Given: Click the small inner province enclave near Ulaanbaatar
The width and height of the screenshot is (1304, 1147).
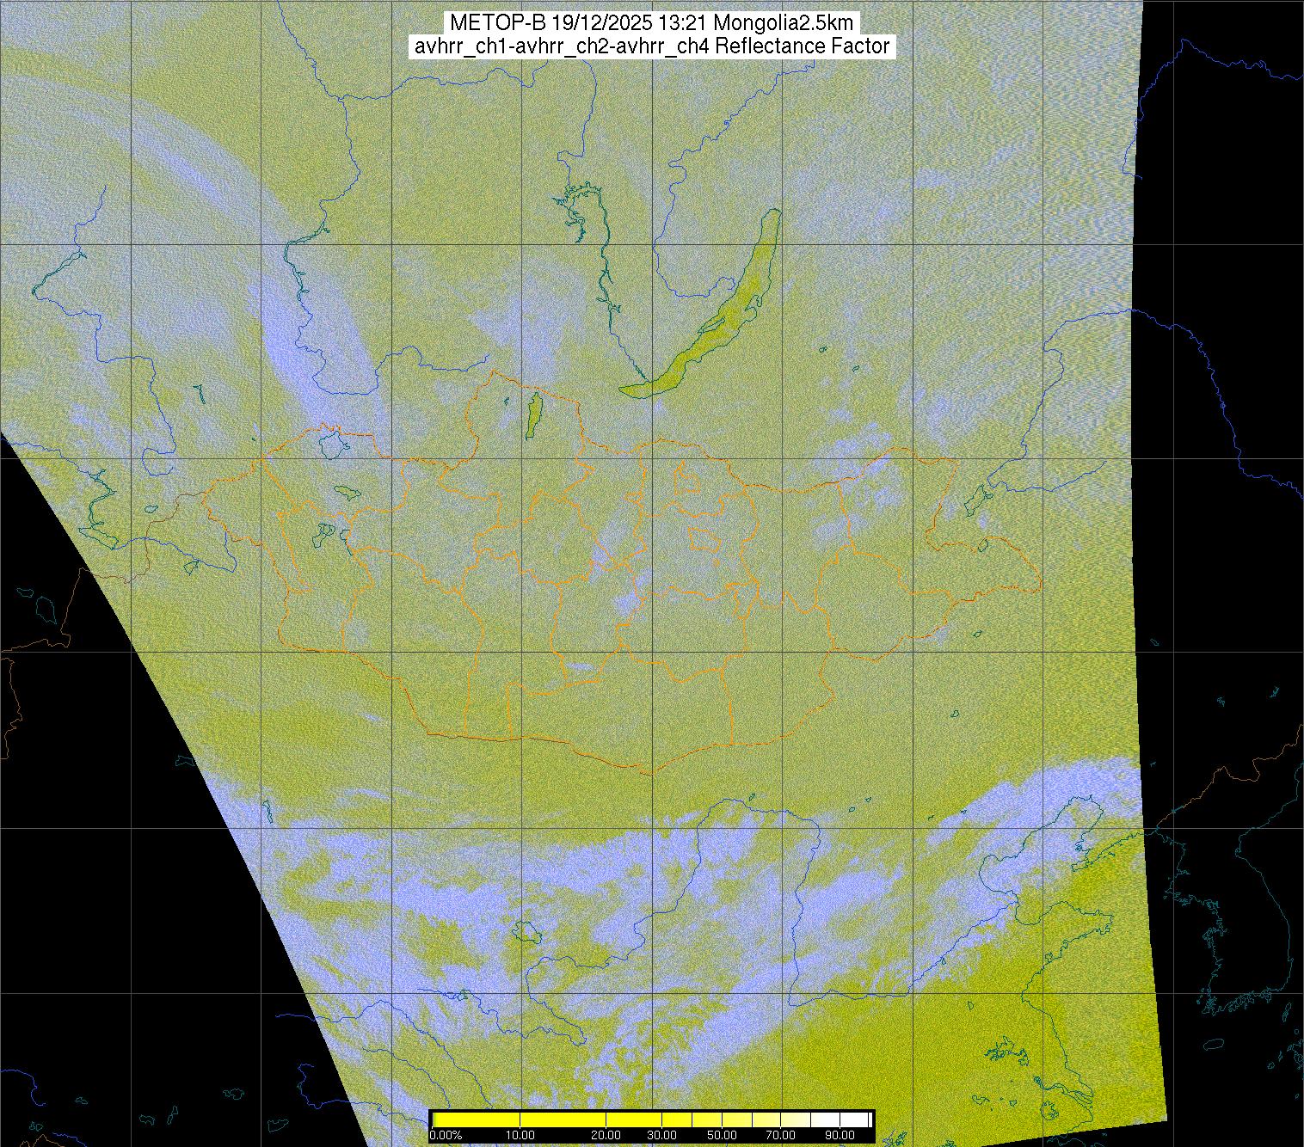Looking at the screenshot, I should 704,540.
